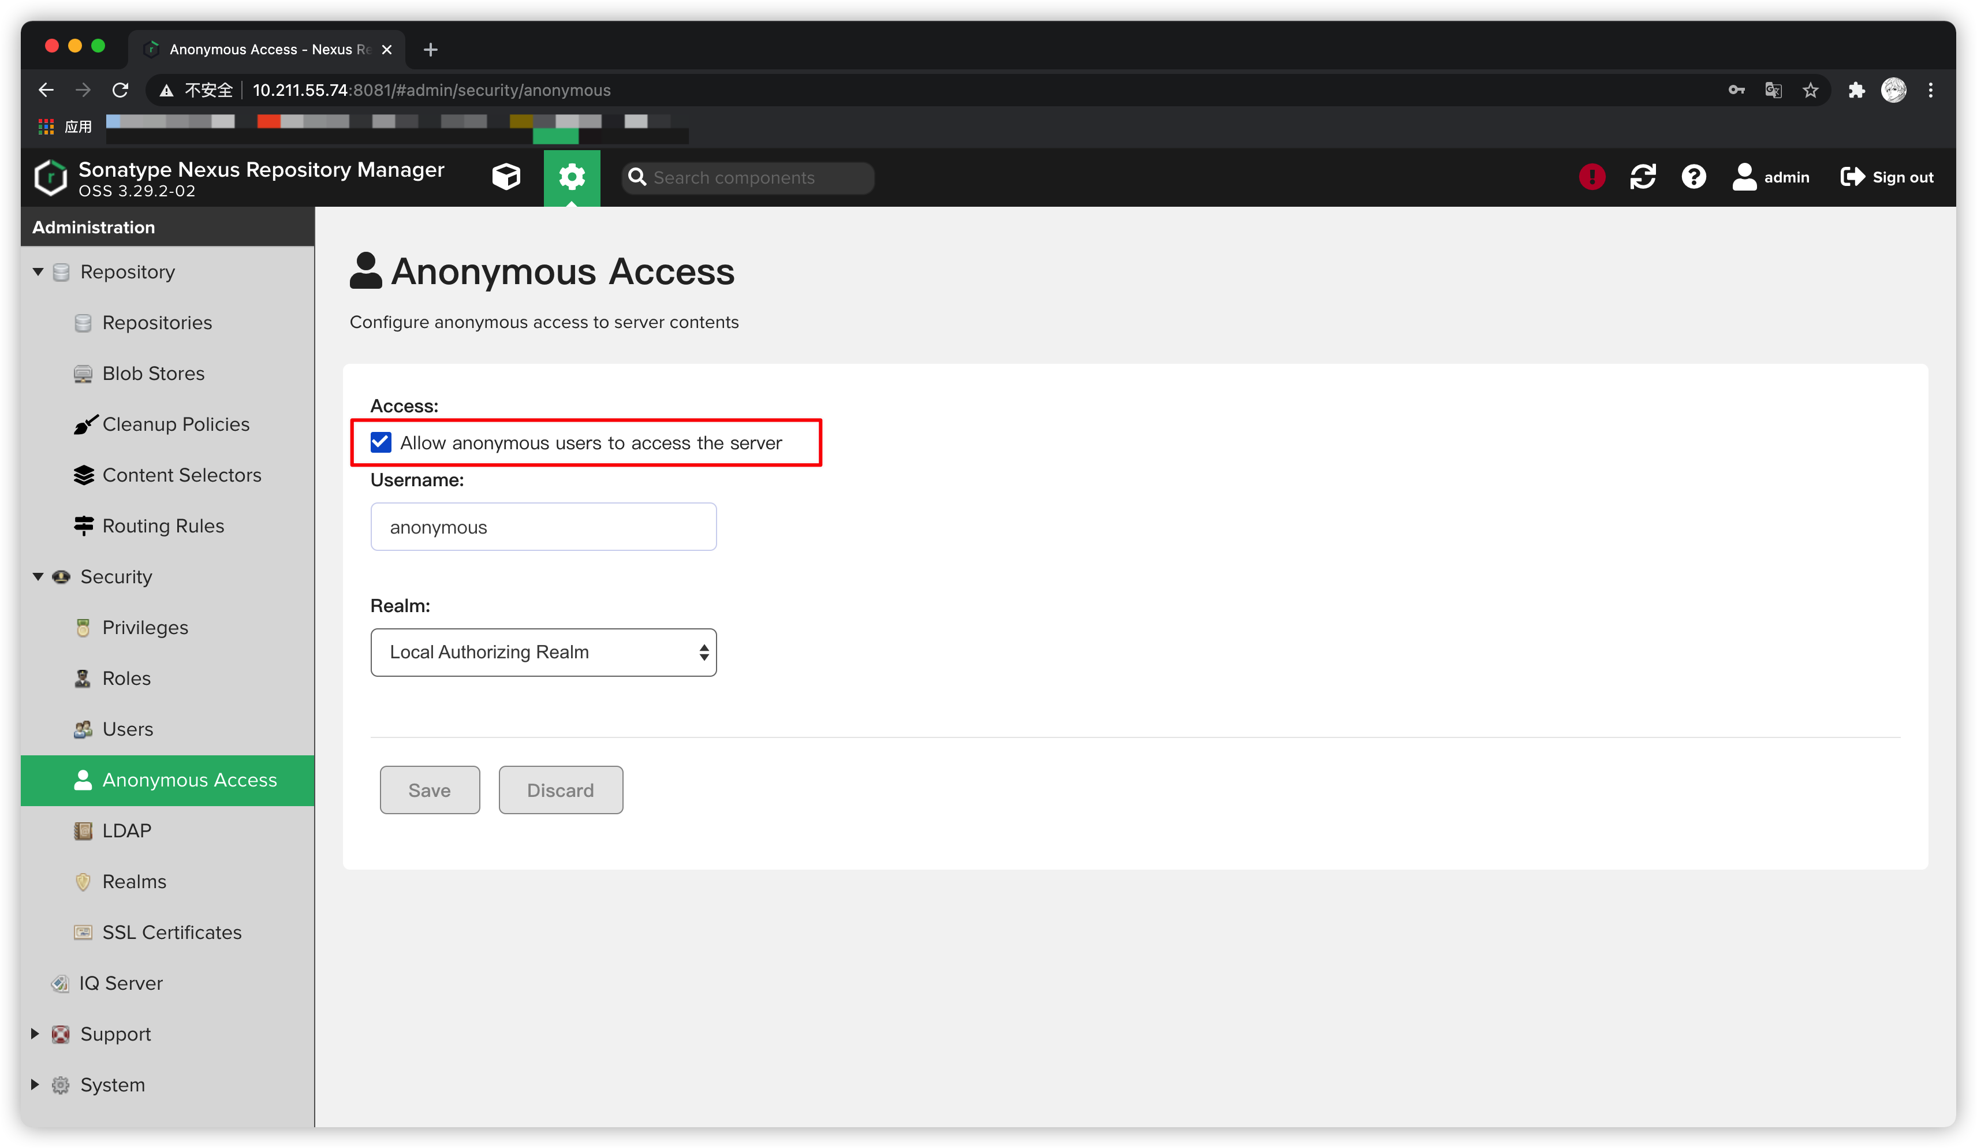The width and height of the screenshot is (1977, 1148).
Task: Open Blob Stores in the sidebar
Action: [153, 374]
